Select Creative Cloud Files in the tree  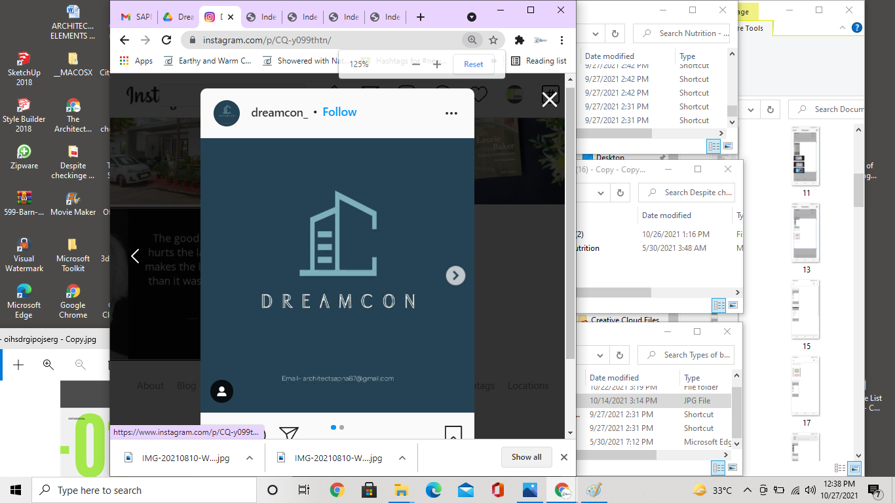point(625,320)
